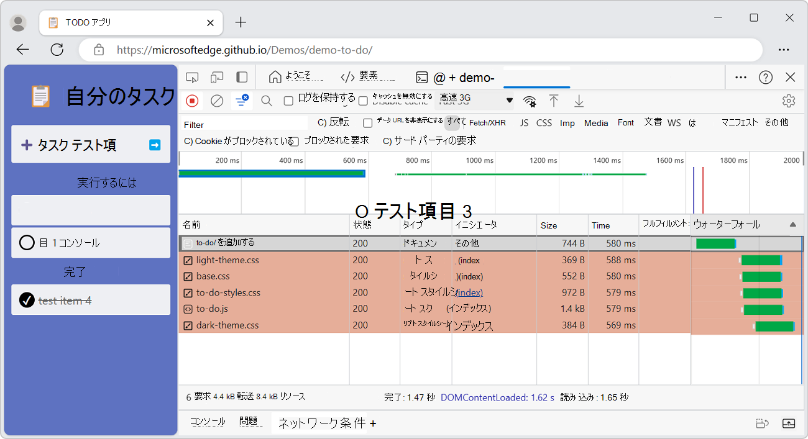
Task: Collapse the quick view drawer
Action: 788,423
